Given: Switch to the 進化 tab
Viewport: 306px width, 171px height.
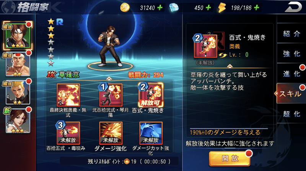Looking at the screenshot, I should 291,74.
